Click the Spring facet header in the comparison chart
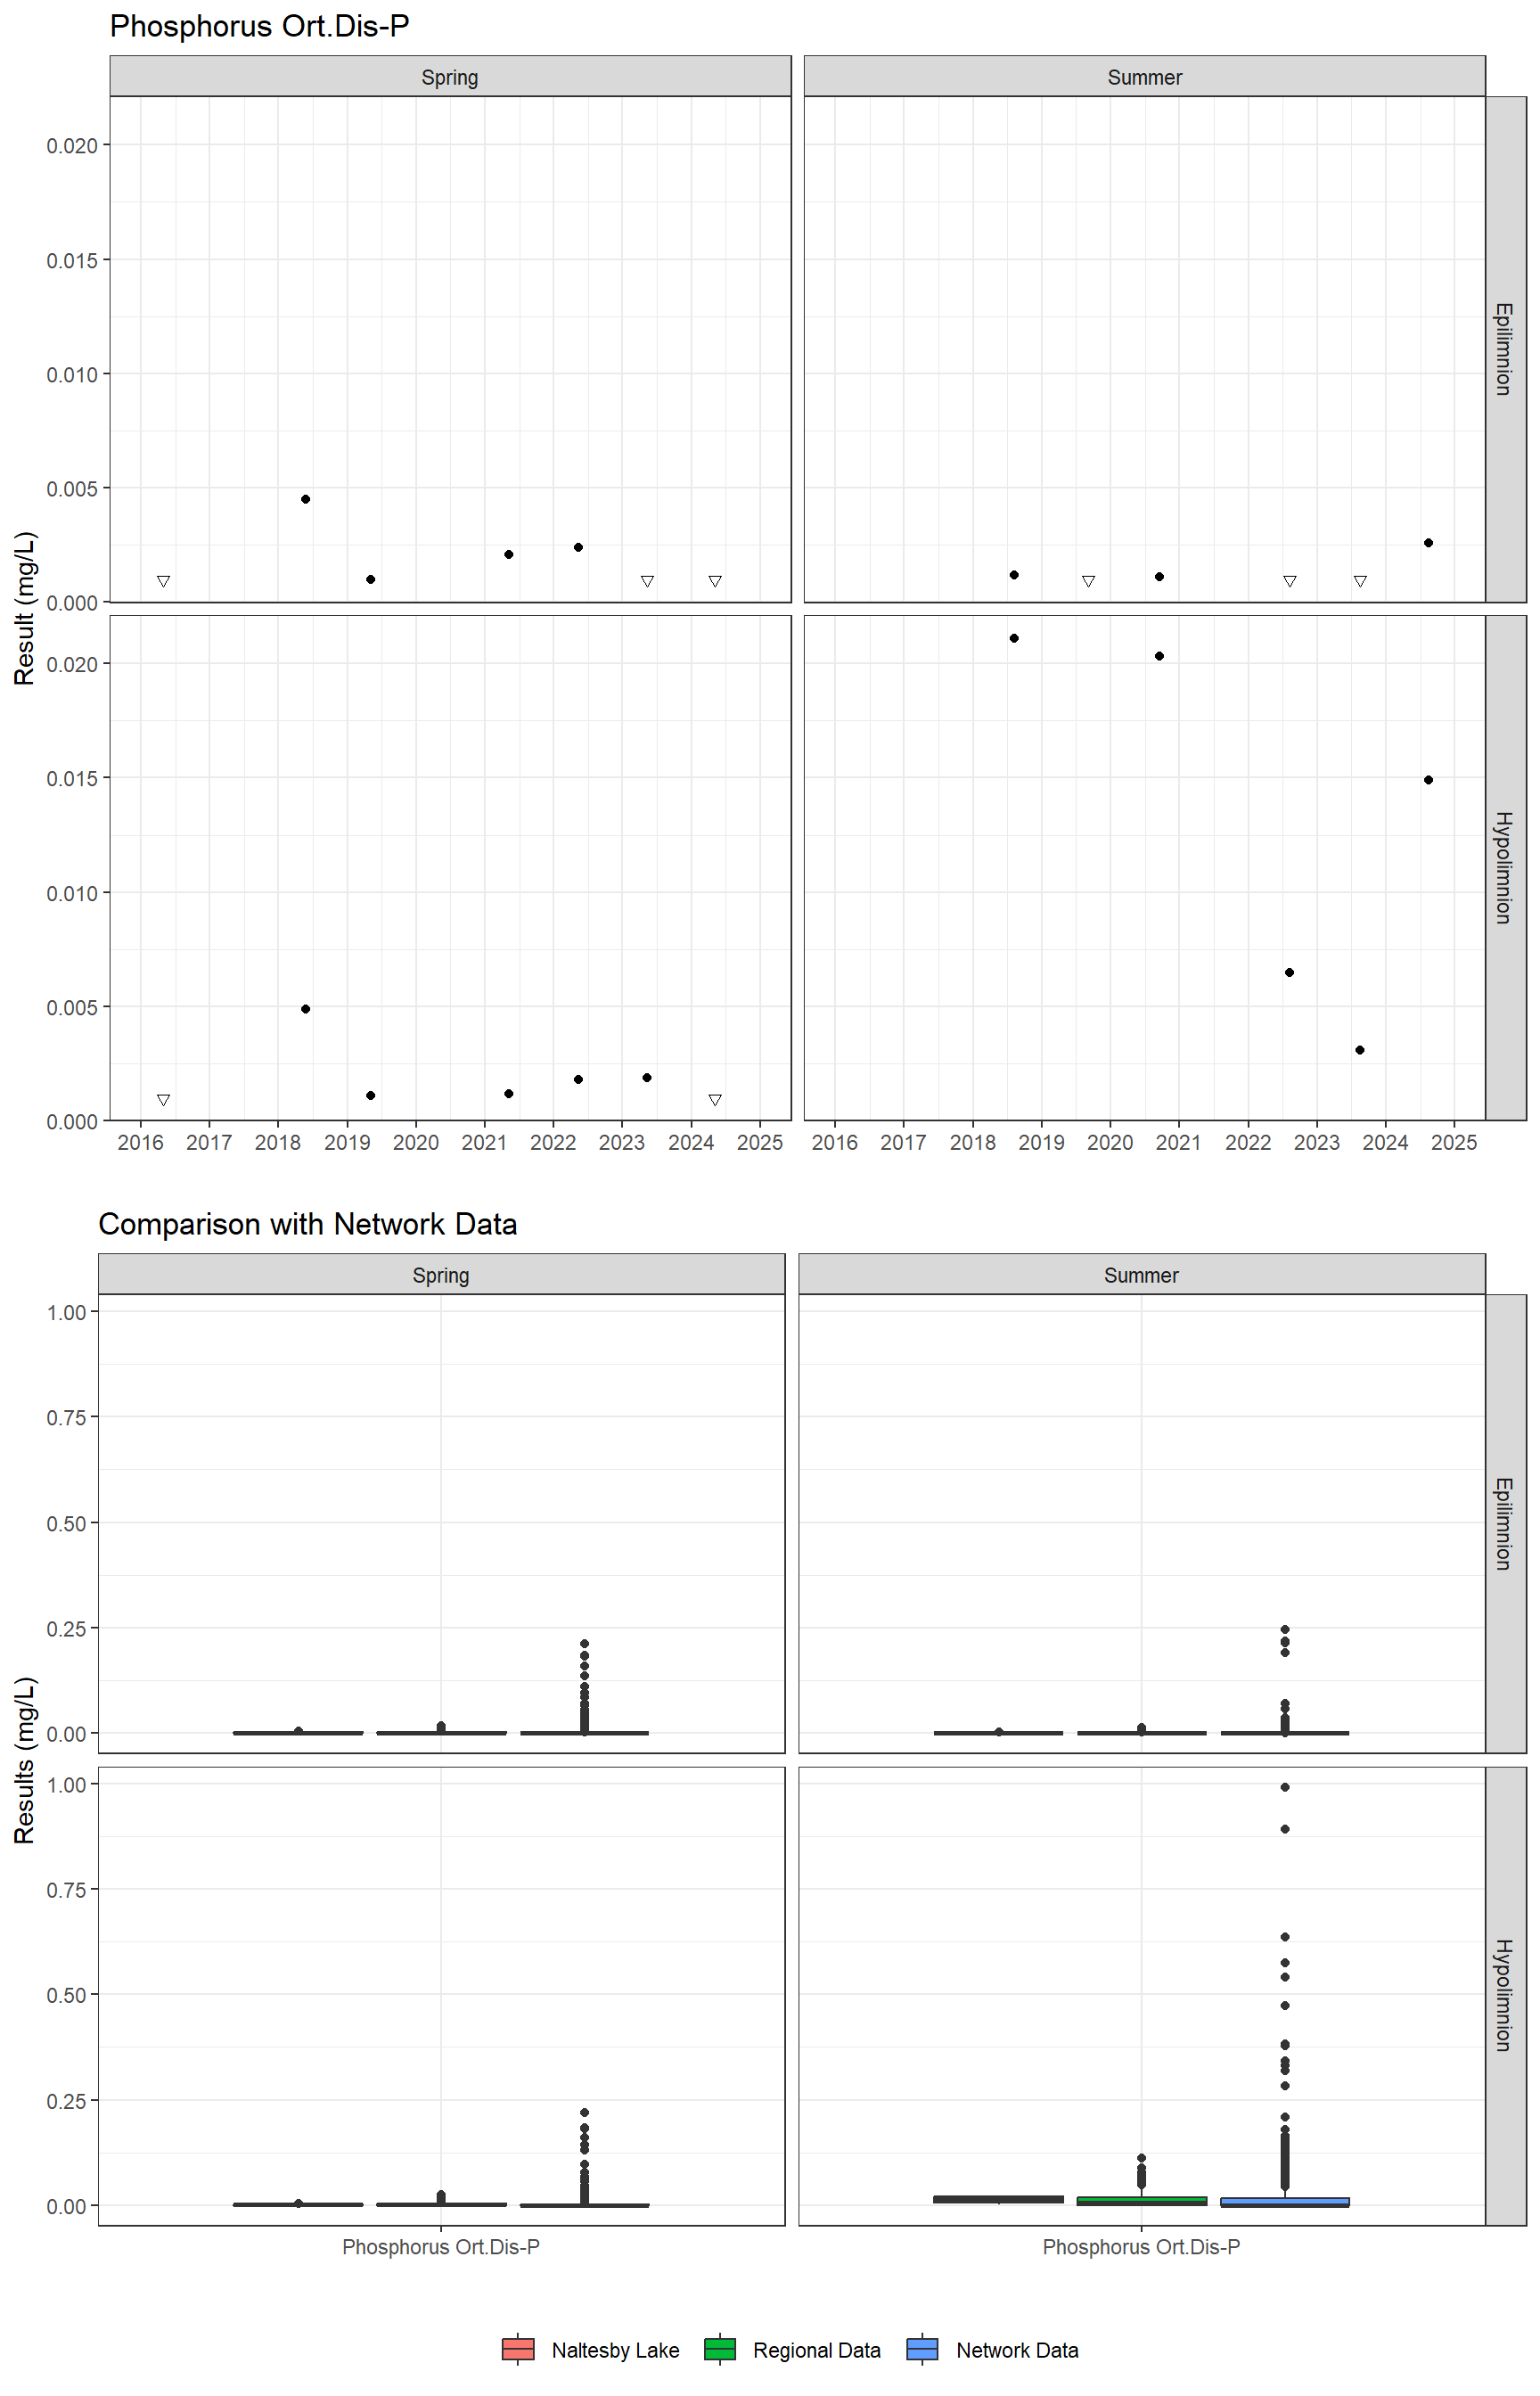1540x2396 pixels. (441, 1275)
